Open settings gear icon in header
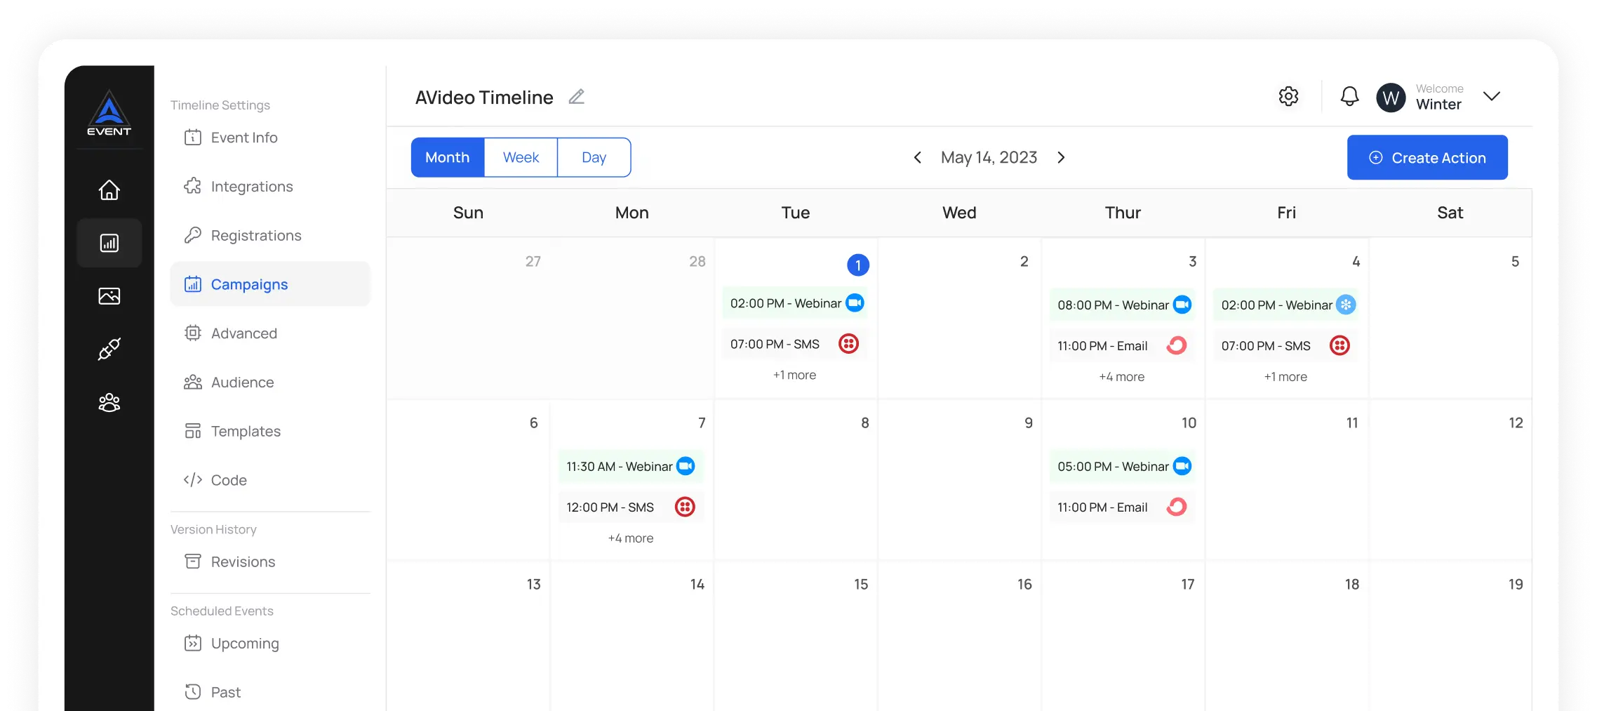Viewport: 1597px width, 711px height. tap(1288, 96)
